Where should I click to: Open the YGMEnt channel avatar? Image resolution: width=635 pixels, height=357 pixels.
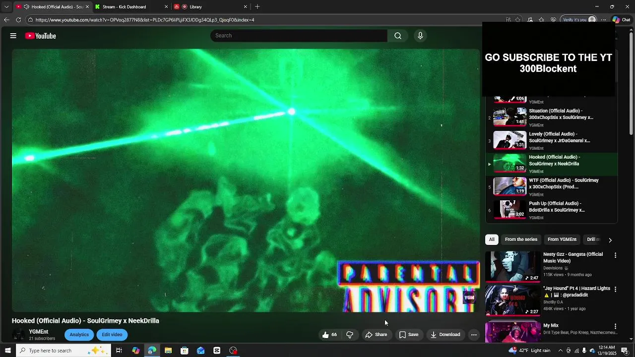click(18, 335)
